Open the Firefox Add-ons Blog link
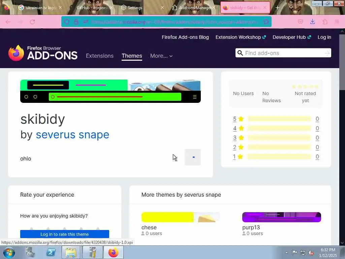This screenshot has width=345, height=259. (x=185, y=37)
